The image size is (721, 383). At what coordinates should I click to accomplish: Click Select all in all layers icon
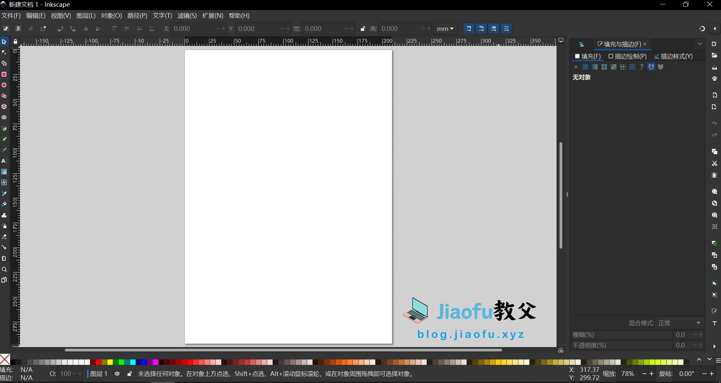click(18, 29)
